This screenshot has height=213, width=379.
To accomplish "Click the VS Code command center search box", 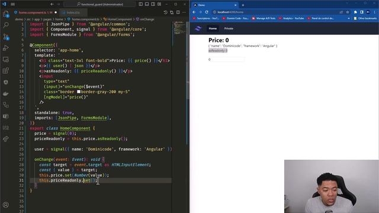I will click(99, 4).
